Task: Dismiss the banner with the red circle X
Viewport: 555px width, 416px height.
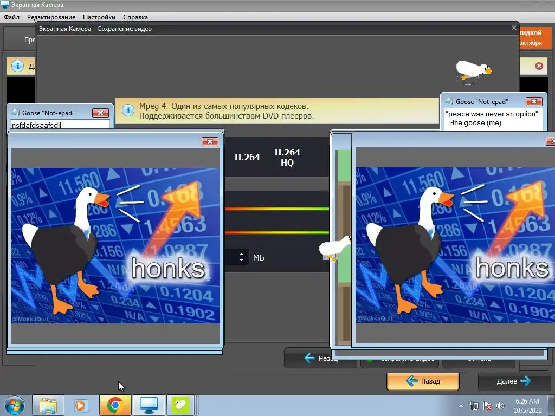Action: pos(539,66)
